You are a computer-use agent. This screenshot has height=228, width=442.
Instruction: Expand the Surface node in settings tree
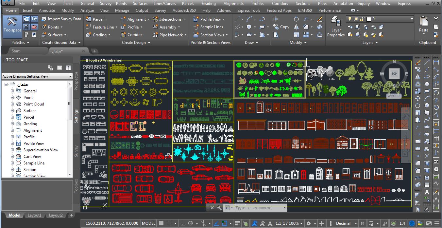(12, 111)
